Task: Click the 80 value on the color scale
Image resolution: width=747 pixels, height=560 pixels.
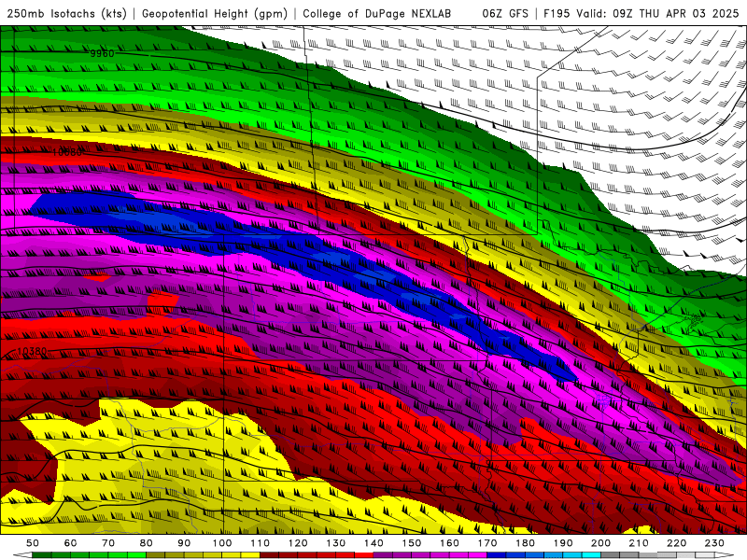Action: pyautogui.click(x=147, y=543)
